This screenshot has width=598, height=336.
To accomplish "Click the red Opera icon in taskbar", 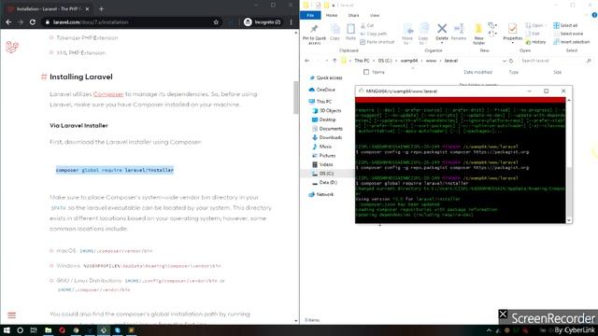I will 63,329.
